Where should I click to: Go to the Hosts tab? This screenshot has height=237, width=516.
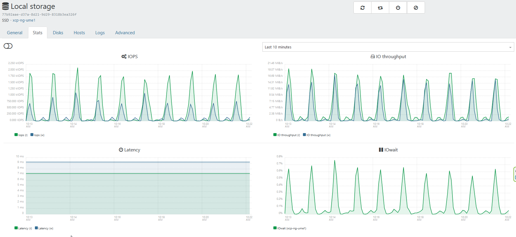pos(79,33)
